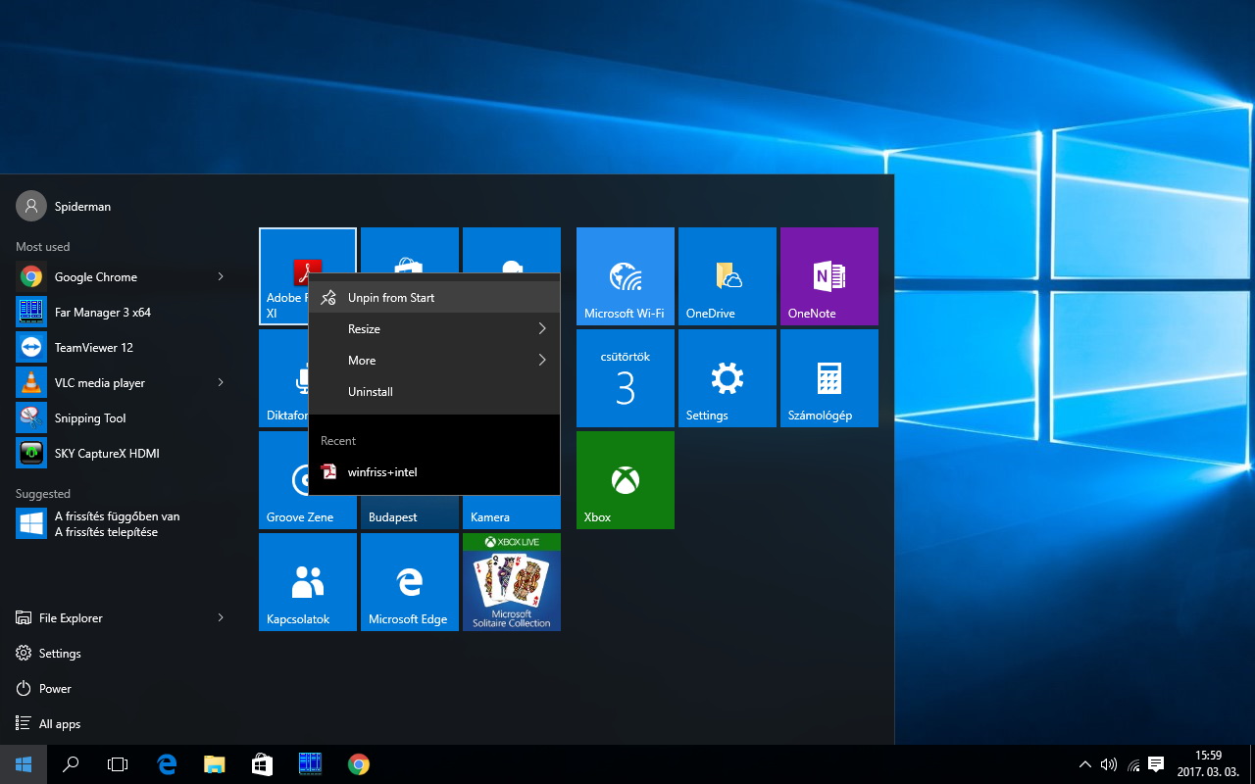Click the All apps button

(59, 724)
